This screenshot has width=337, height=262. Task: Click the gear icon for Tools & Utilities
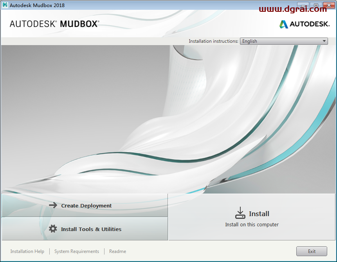(53, 229)
